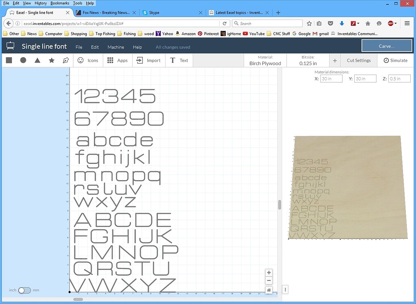This screenshot has height=304, width=416.
Task: Select the square shape tool
Action: point(9,60)
